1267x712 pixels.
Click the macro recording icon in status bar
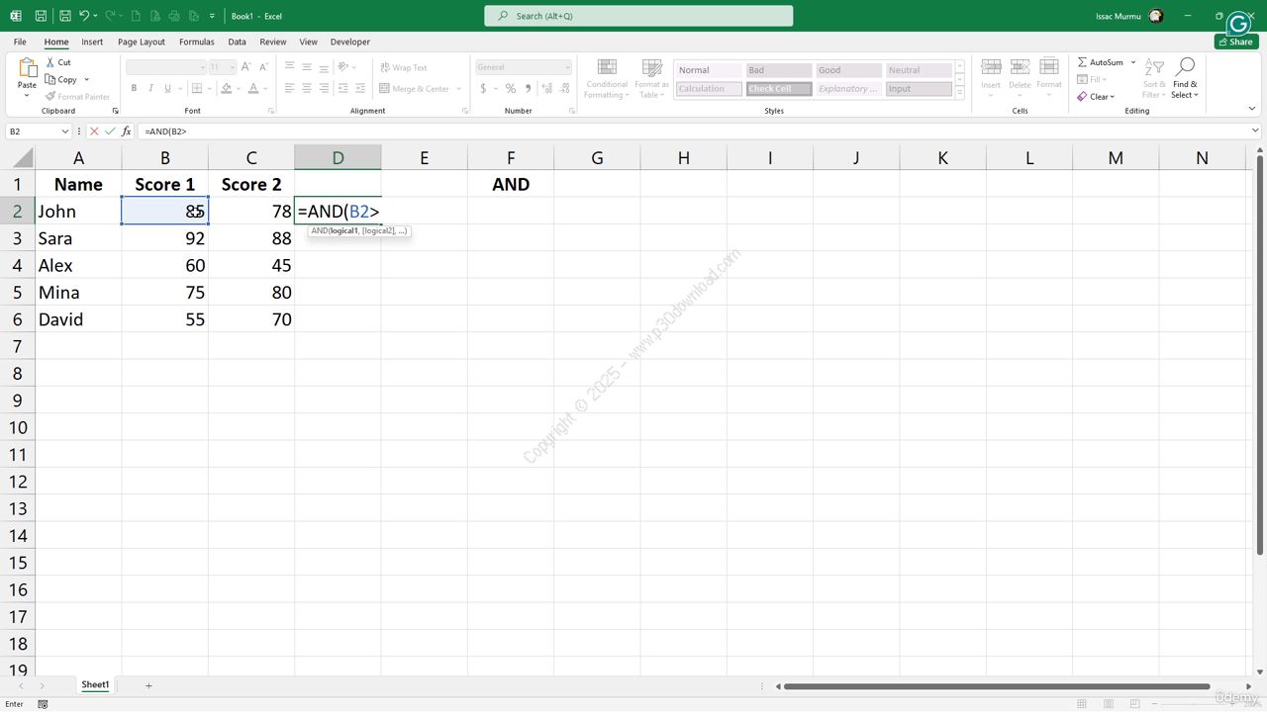tap(43, 704)
